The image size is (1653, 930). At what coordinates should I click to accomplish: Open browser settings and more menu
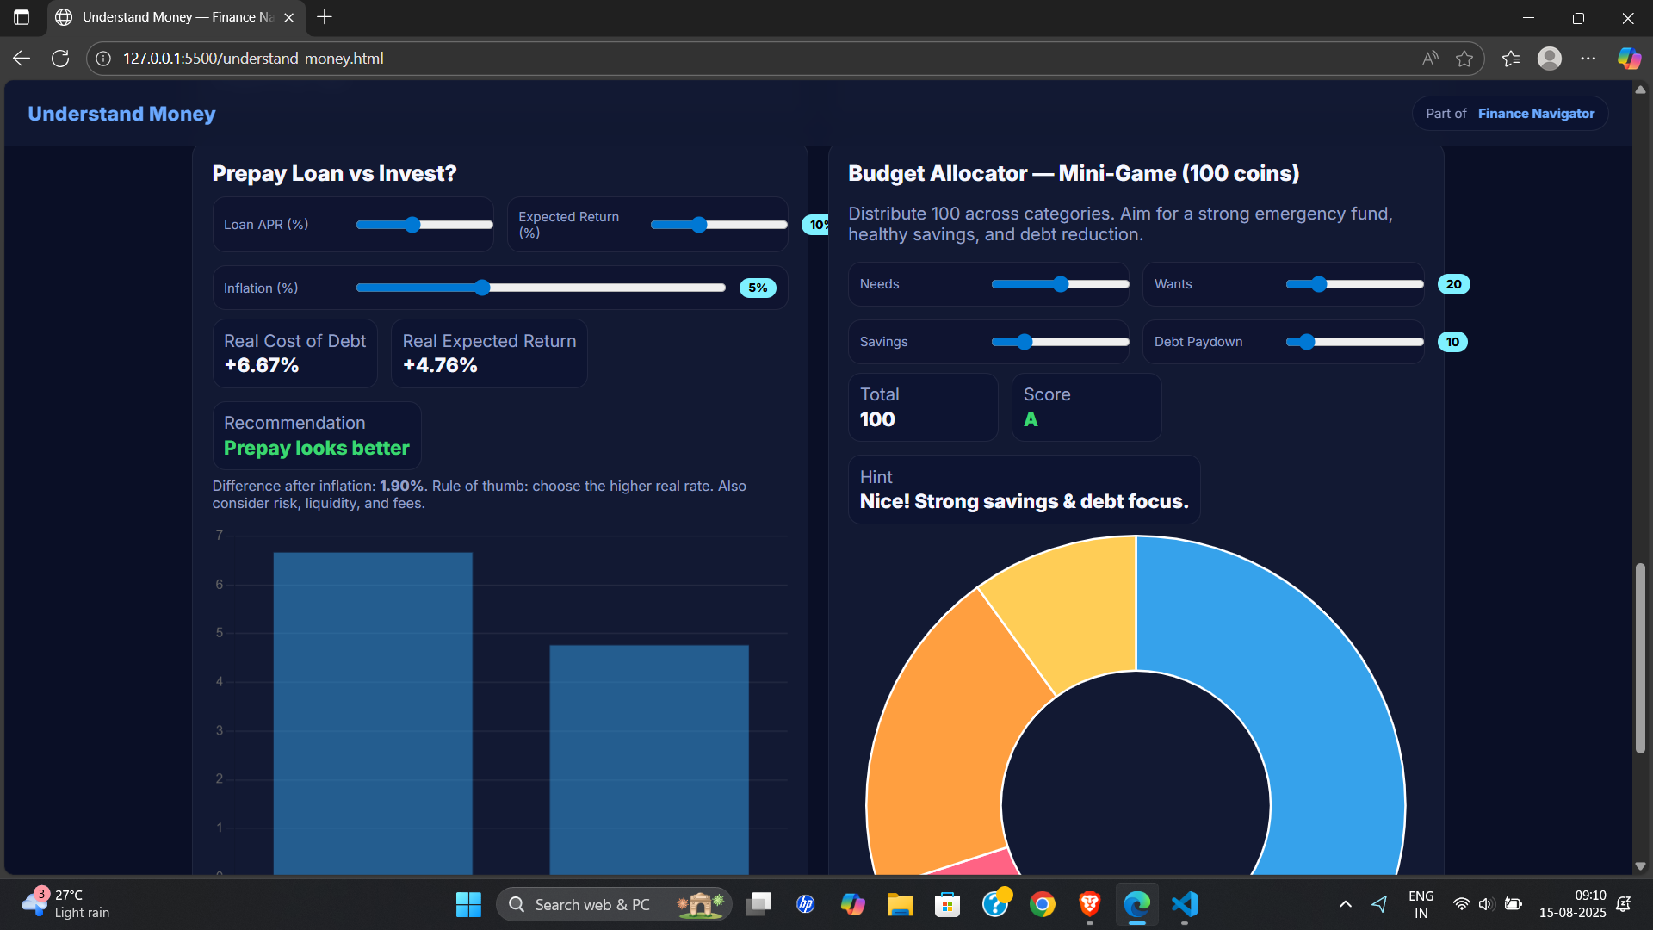(x=1588, y=59)
